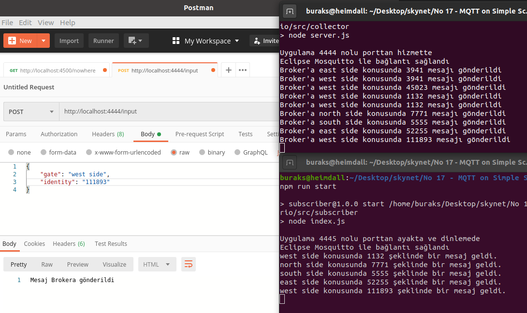Open the POST method dropdown
This screenshot has width=527, height=313.
tap(31, 112)
